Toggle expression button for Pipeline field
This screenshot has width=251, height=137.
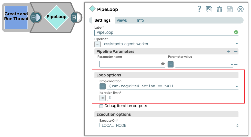pyautogui.click(x=97, y=44)
